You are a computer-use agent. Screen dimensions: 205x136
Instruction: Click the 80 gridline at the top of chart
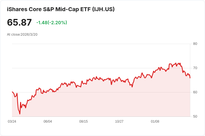(x=101, y=44)
